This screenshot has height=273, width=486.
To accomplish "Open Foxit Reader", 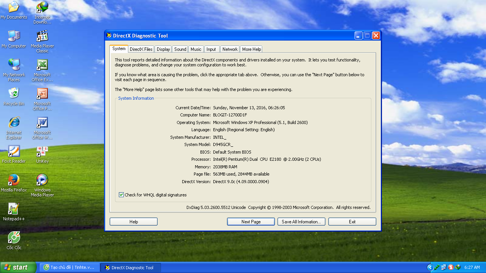I will point(14,151).
